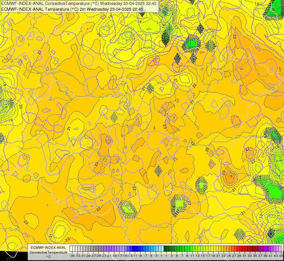Pick the bright green 9 °C legend swatch

pos(186,249)
